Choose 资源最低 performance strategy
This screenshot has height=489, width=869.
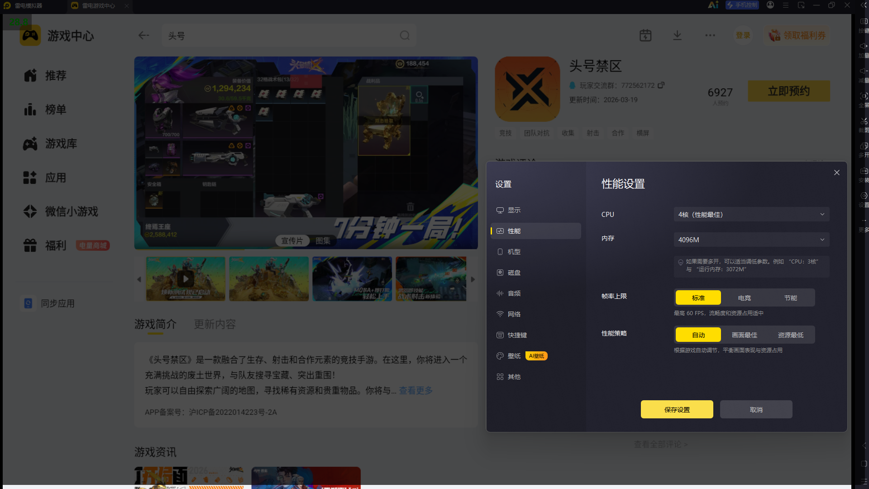click(x=791, y=335)
